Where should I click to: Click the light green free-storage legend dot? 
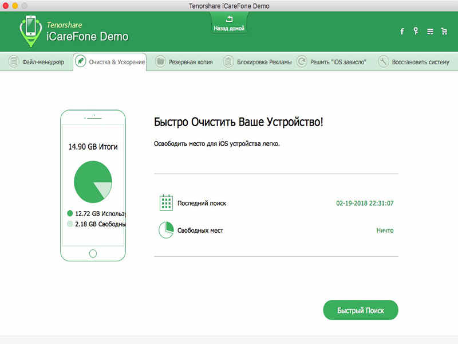click(70, 224)
